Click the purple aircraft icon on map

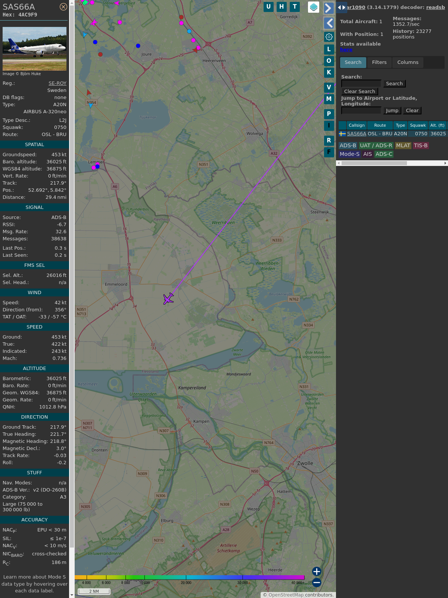tap(168, 299)
